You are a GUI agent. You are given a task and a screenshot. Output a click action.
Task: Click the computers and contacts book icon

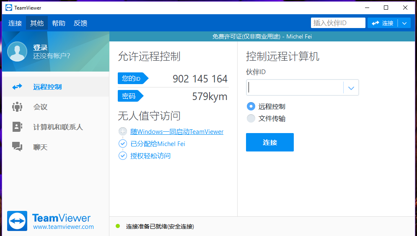[17, 127]
